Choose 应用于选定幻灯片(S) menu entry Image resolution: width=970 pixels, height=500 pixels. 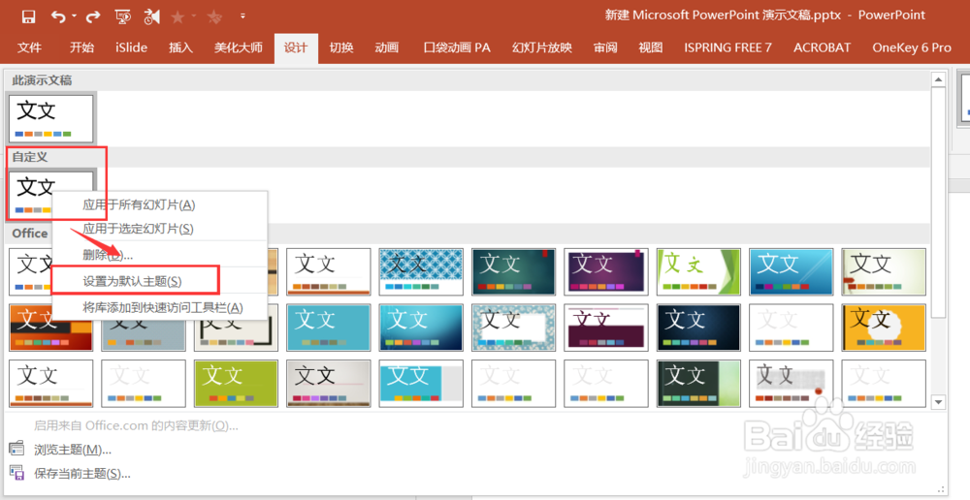click(160, 229)
